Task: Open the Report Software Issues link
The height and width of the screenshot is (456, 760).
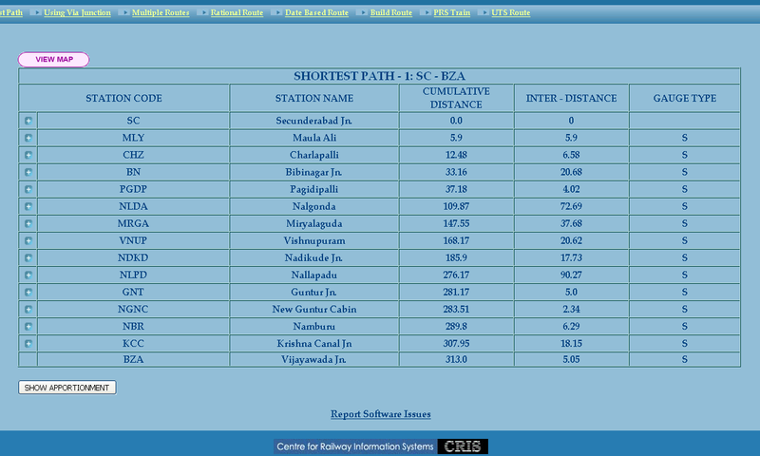Action: click(381, 414)
